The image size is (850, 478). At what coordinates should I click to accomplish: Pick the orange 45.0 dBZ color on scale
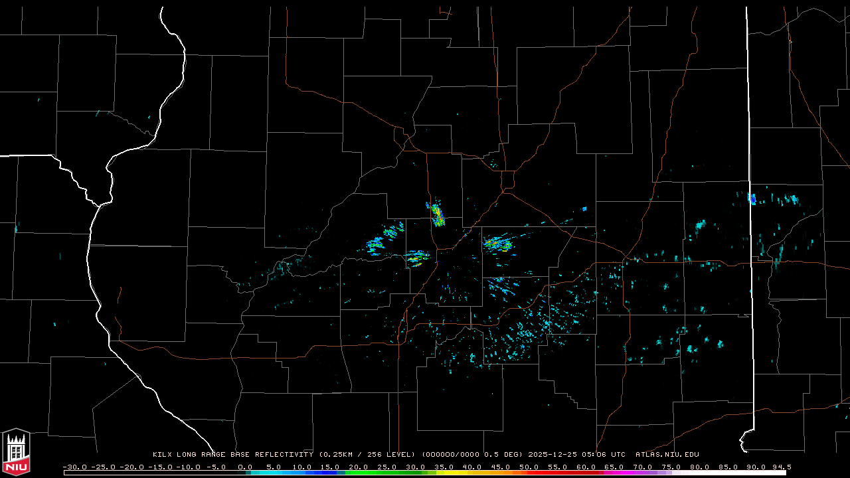500,473
